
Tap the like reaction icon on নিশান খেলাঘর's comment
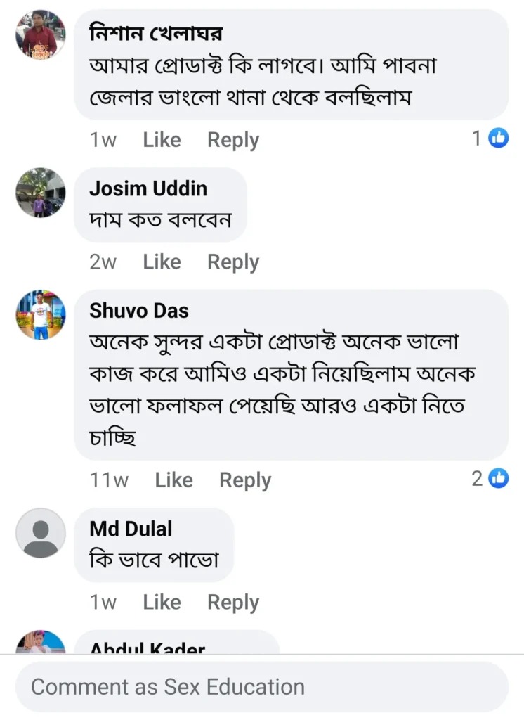click(x=498, y=139)
